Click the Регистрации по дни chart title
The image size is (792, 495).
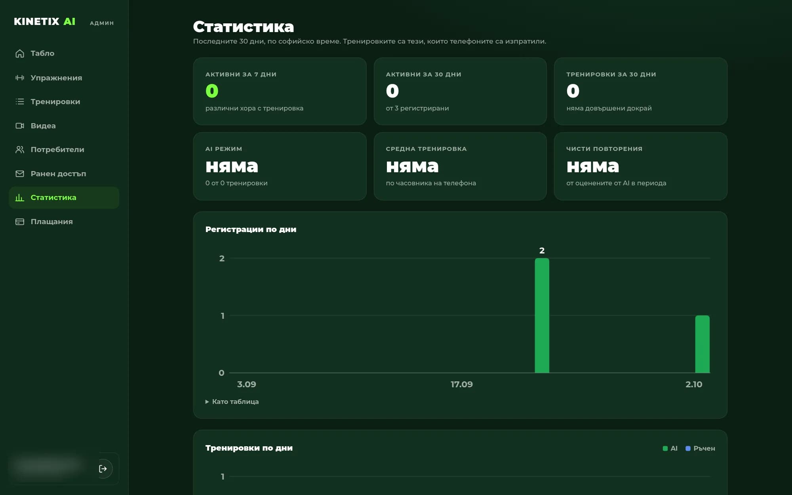[x=251, y=229]
